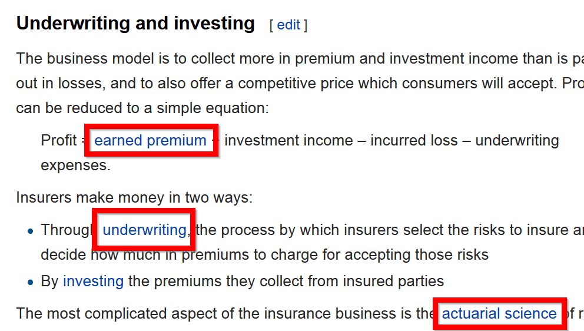
Task: Open the "investing" link in second bullet
Action: pyautogui.click(x=93, y=281)
